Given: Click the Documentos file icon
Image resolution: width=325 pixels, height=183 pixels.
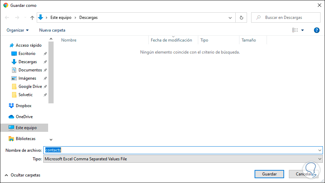Looking at the screenshot, I should [x=14, y=70].
